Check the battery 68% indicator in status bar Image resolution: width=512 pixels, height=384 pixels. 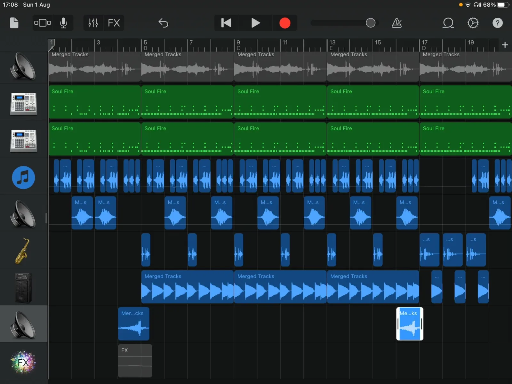496,5
